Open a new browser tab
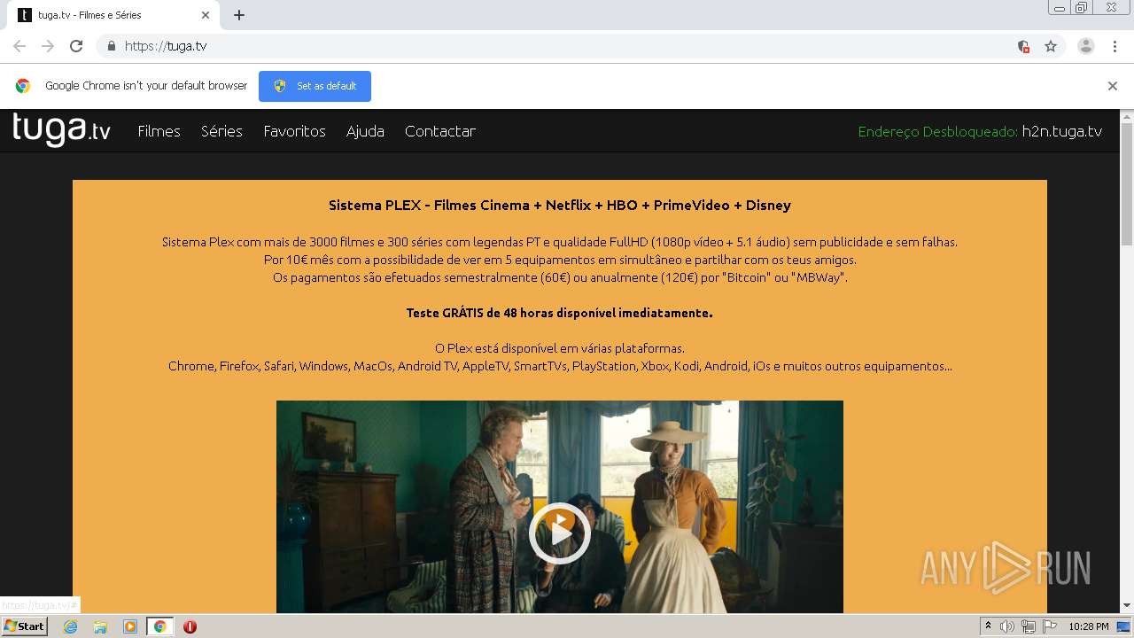 (x=239, y=15)
